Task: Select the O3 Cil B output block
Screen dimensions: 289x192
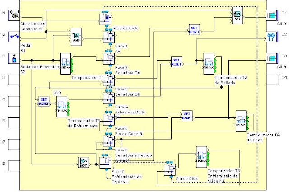Action: (272, 58)
